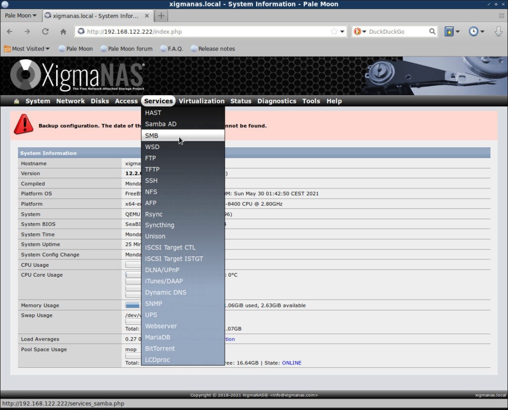Viewport: 508px width, 410px height.
Task: Select Unison in the Services menu
Action: pyautogui.click(x=183, y=236)
